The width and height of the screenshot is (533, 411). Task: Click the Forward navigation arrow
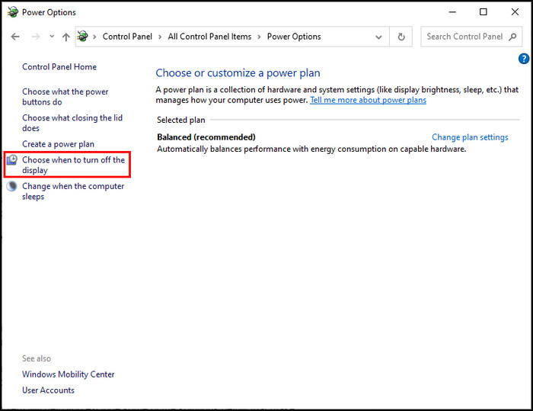click(x=35, y=37)
